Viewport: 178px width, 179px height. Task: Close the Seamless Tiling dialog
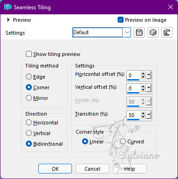[171, 7]
